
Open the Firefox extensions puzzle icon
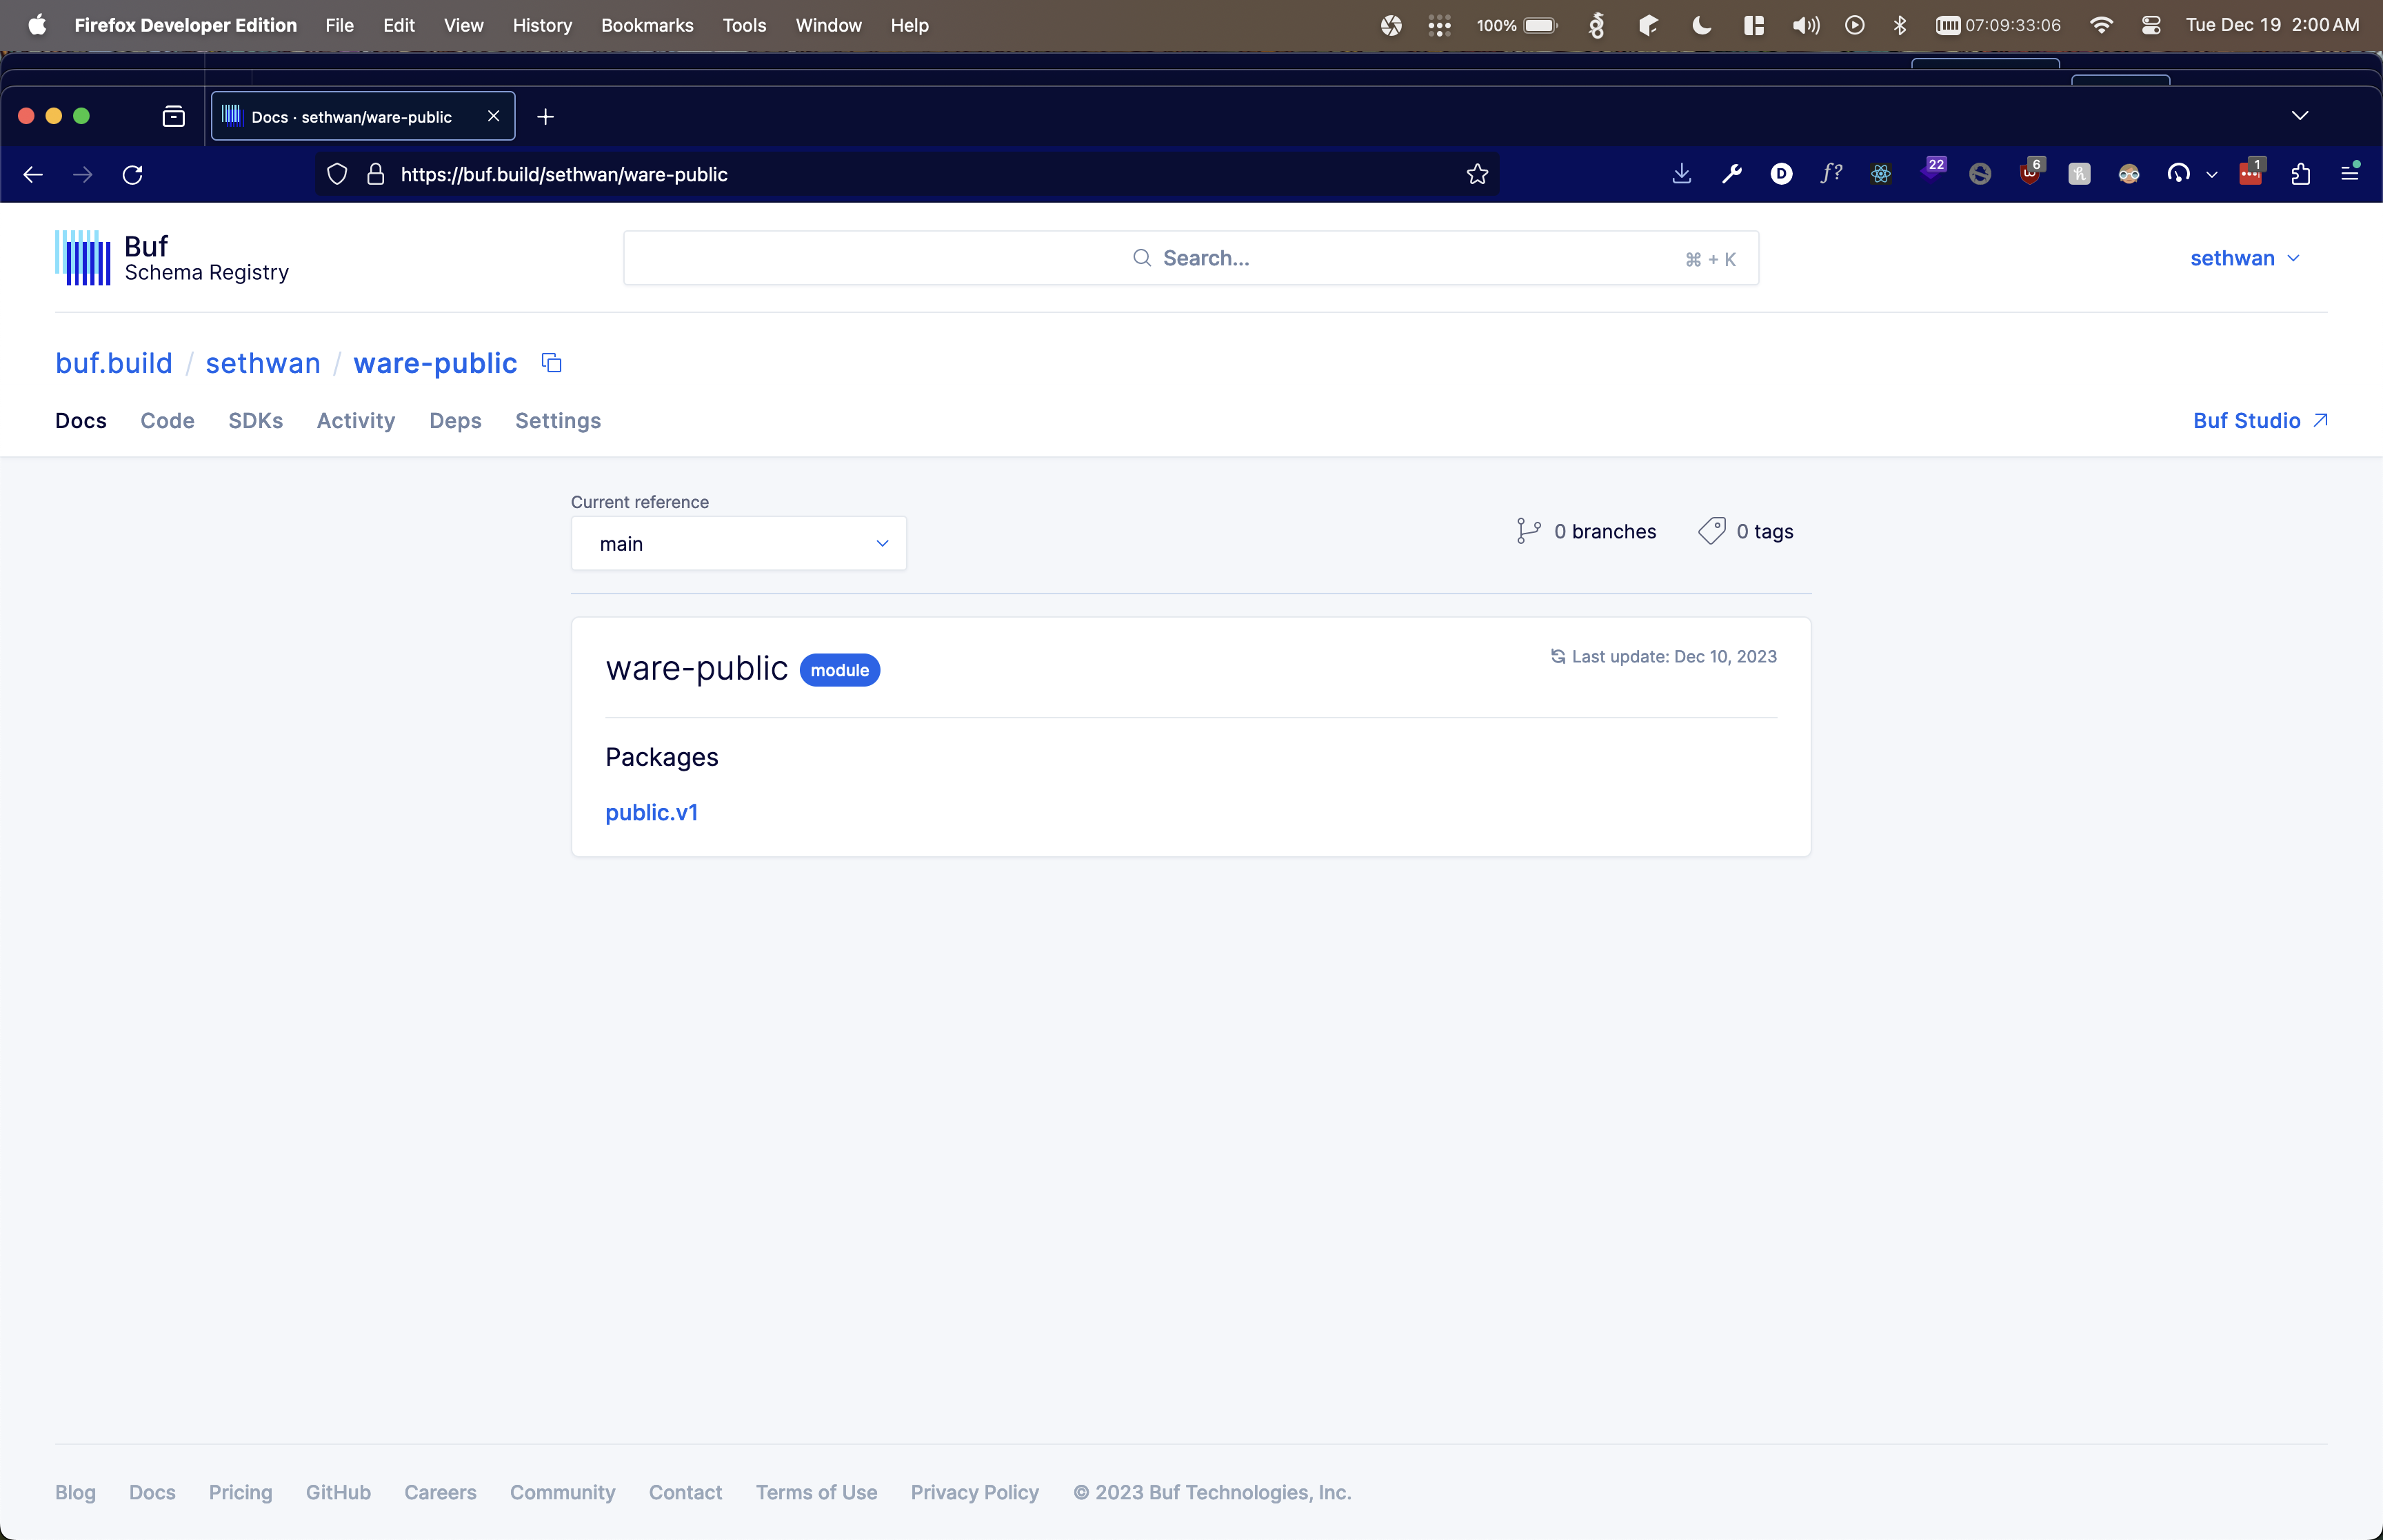2300,174
